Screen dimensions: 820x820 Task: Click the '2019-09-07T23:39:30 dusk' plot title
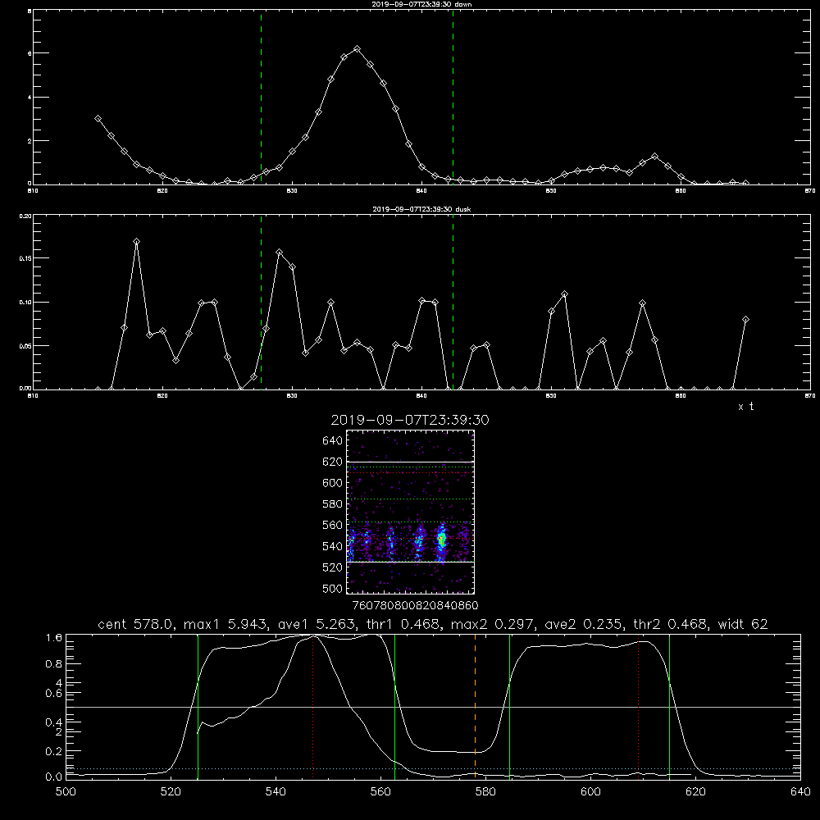(421, 209)
